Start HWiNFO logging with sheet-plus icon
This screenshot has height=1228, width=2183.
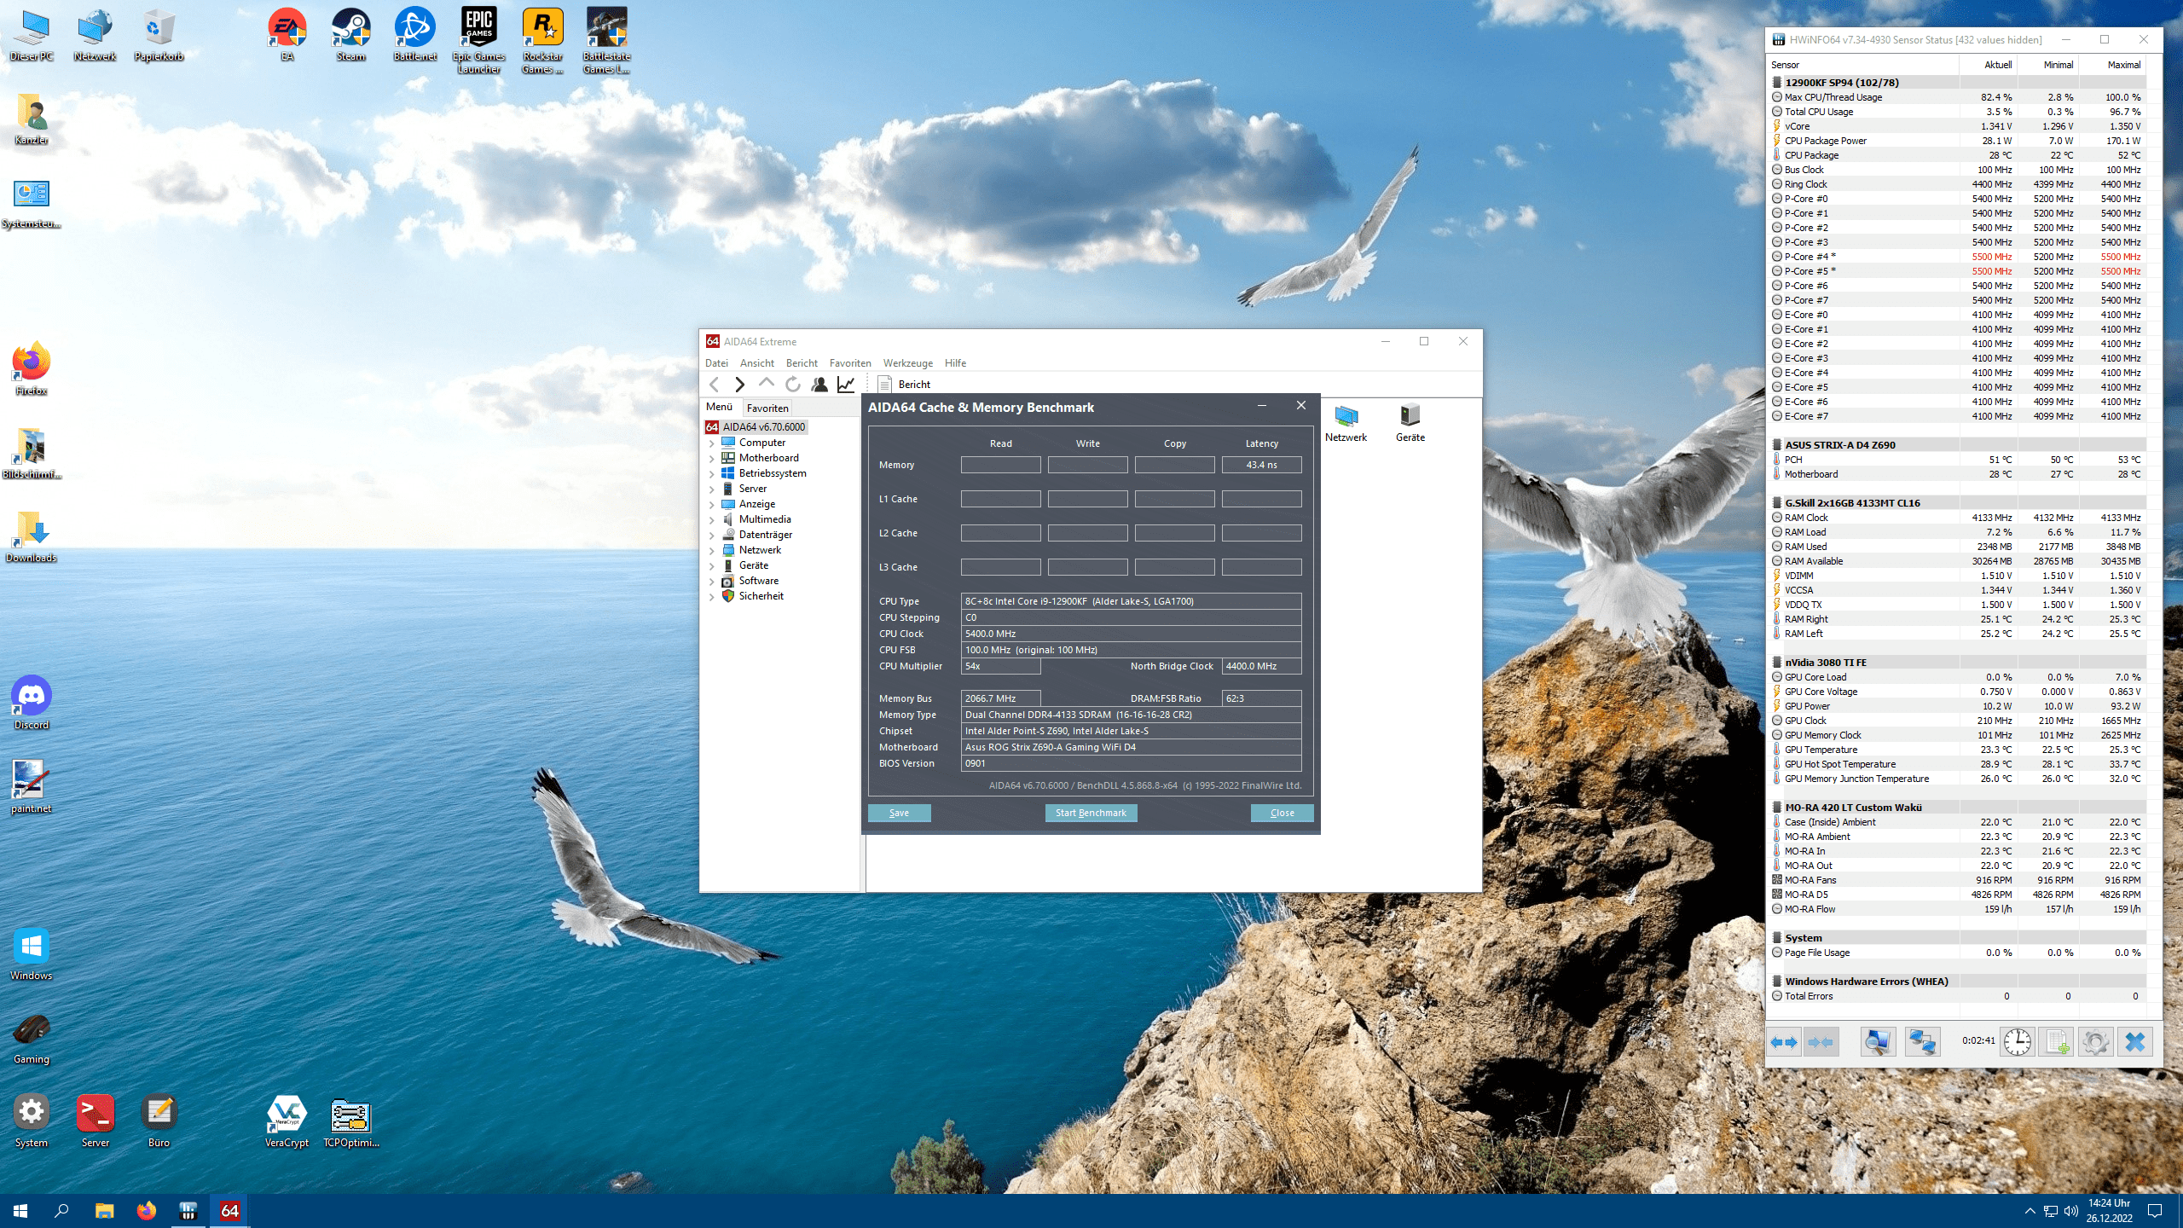[x=2056, y=1042]
